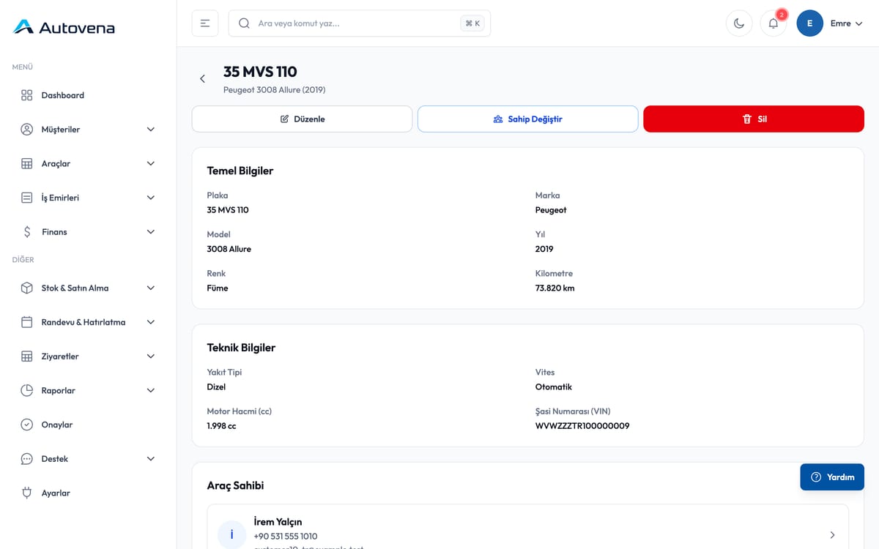Expand the Destek chevron
Screen dimensions: 879x549
click(151, 459)
